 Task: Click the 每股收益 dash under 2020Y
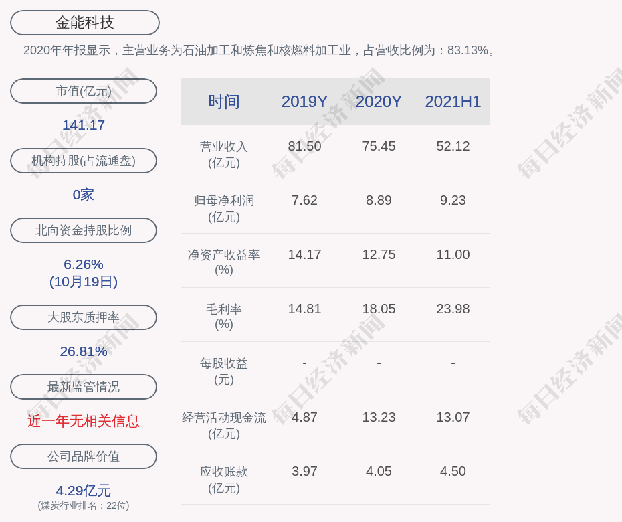click(379, 363)
